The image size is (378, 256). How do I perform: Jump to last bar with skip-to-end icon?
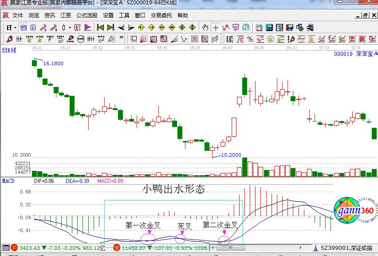point(110,28)
